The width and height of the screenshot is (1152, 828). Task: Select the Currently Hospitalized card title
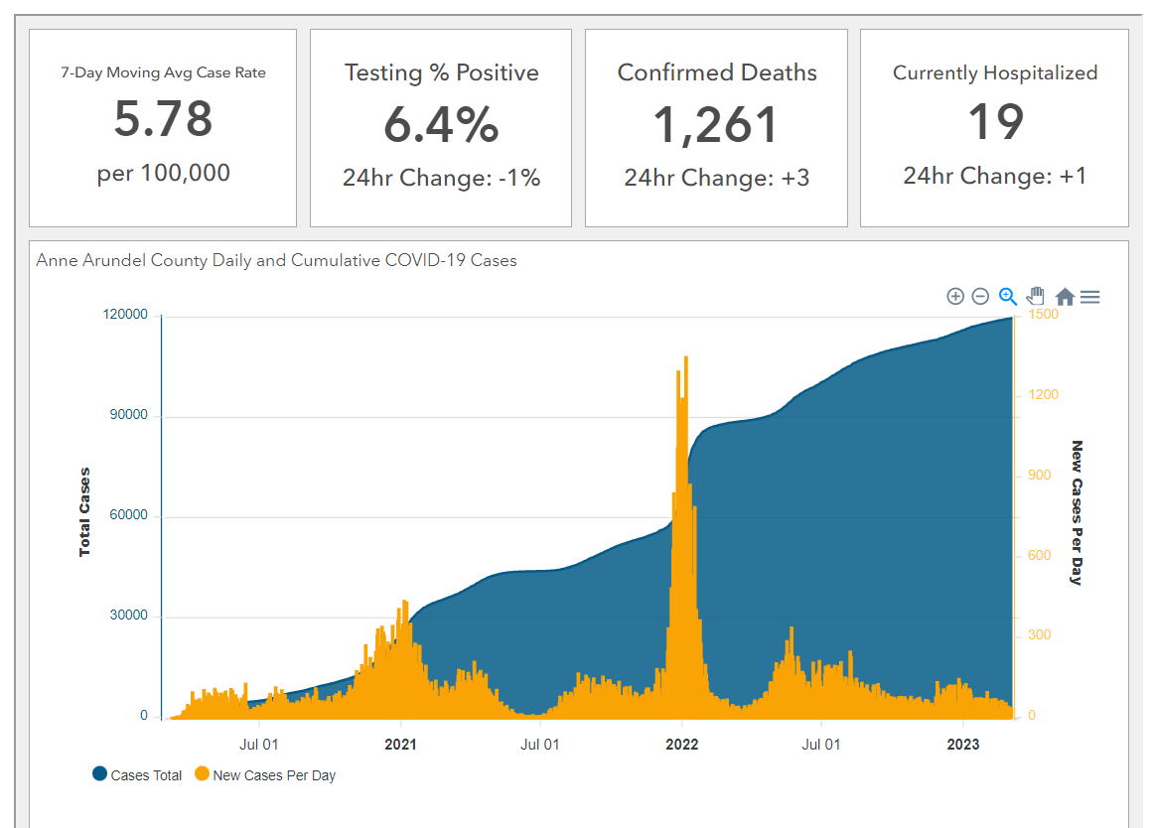994,72
